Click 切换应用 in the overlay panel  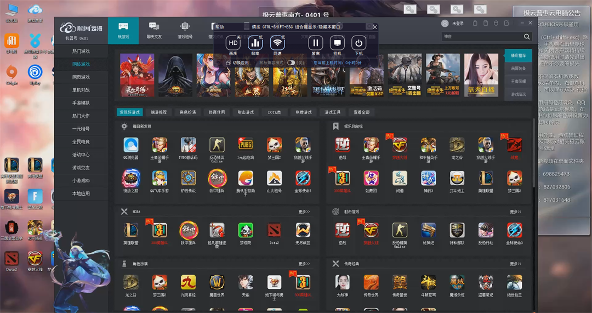tap(237, 62)
